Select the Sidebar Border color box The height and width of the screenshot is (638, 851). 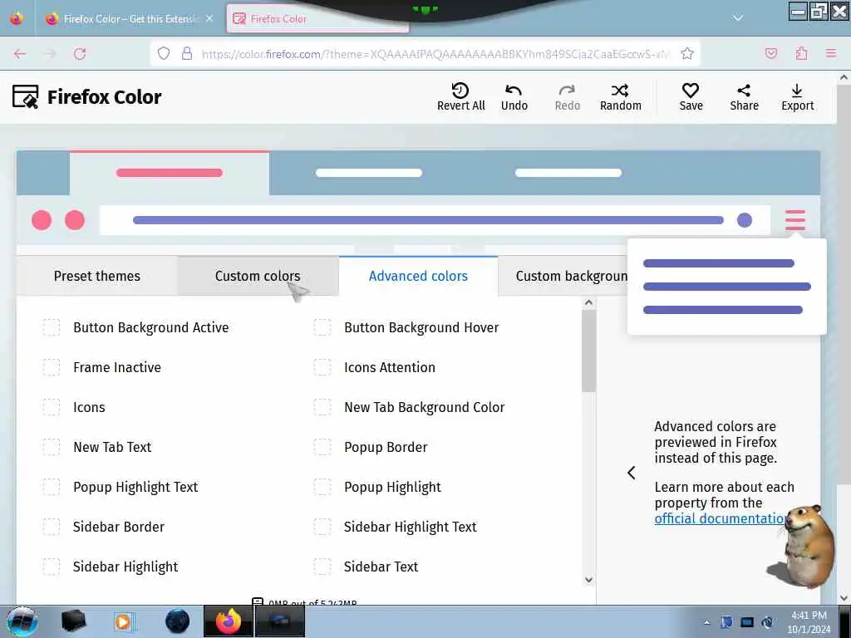52,526
